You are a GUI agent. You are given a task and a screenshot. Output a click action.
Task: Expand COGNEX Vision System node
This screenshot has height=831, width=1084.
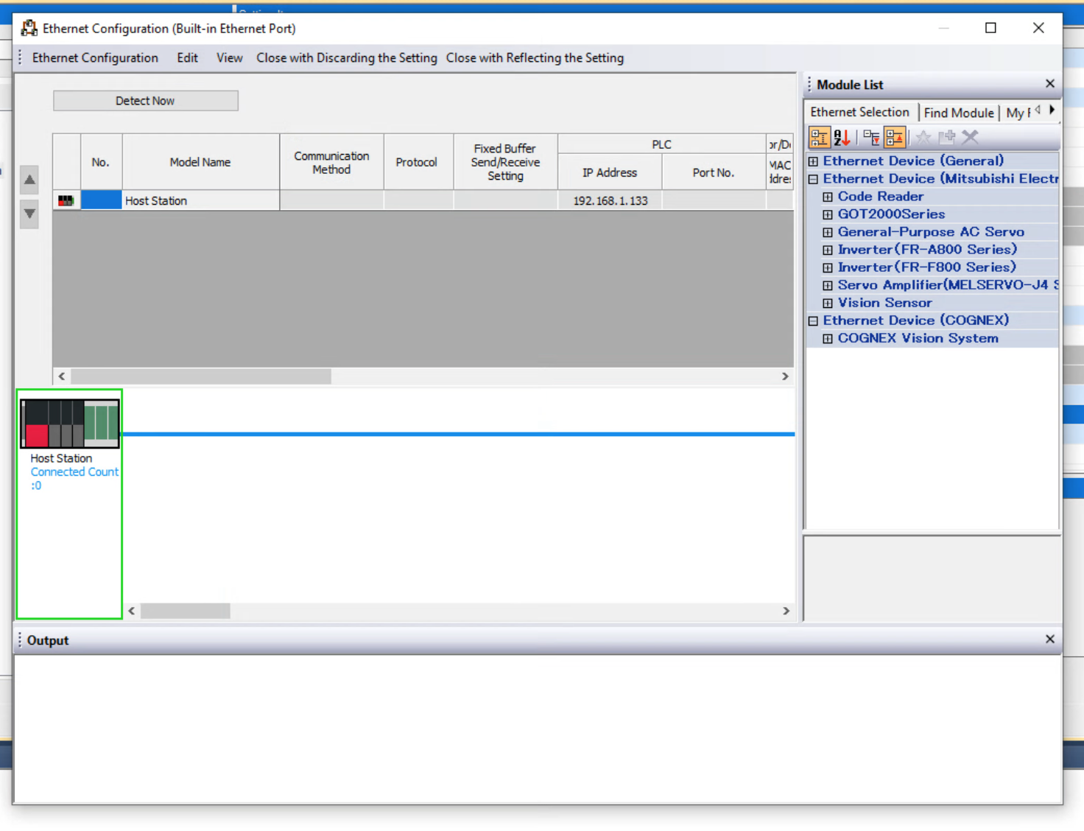(828, 338)
